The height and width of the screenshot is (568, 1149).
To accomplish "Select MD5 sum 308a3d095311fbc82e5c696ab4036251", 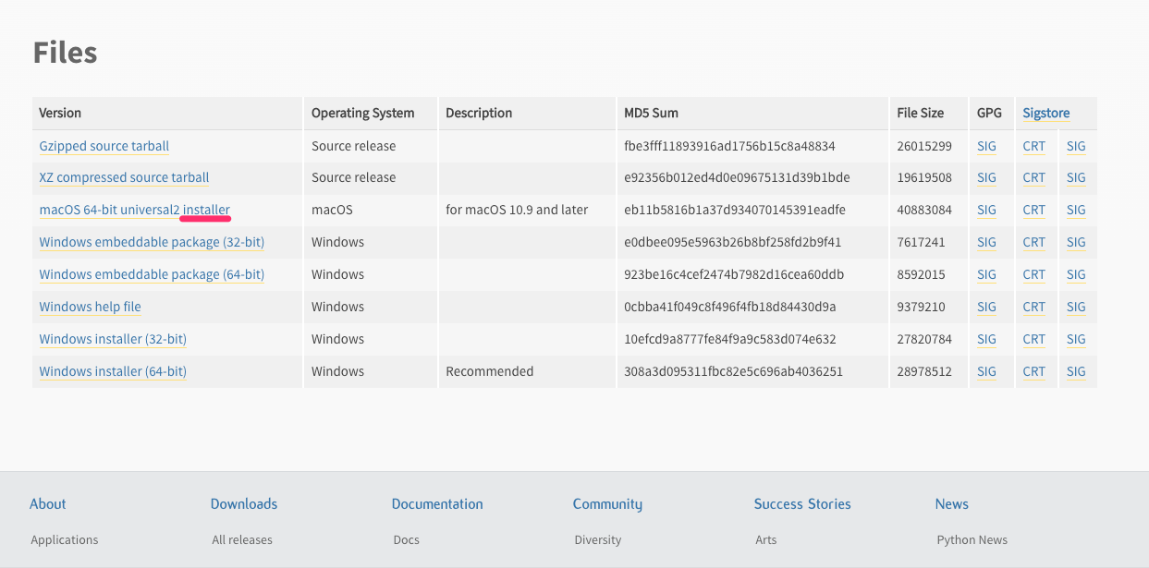I will [x=734, y=371].
